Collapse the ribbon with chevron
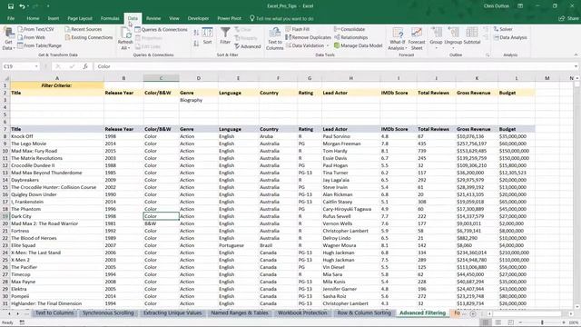The height and width of the screenshot is (327, 581). click(576, 54)
